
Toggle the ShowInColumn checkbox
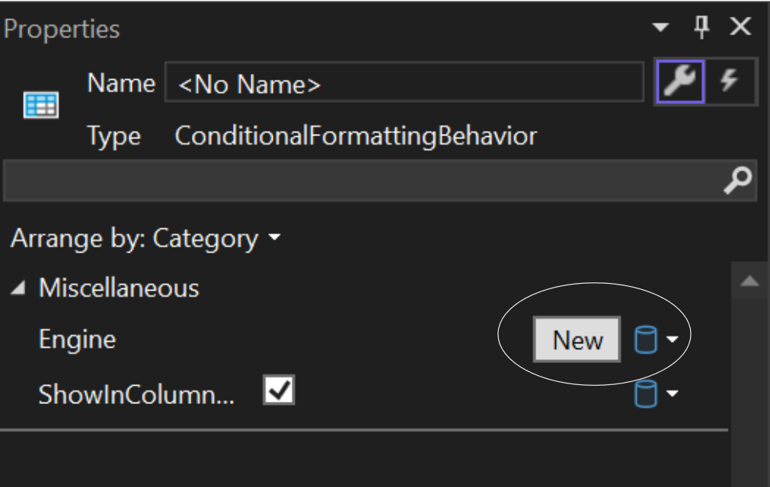click(279, 390)
